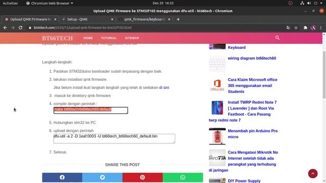The width and height of the screenshot is (326, 183).
Task: Close the Upload QMK Firmware tab
Action: tap(55, 19)
